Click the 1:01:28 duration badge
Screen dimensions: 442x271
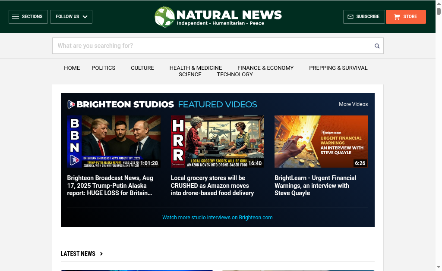click(149, 163)
